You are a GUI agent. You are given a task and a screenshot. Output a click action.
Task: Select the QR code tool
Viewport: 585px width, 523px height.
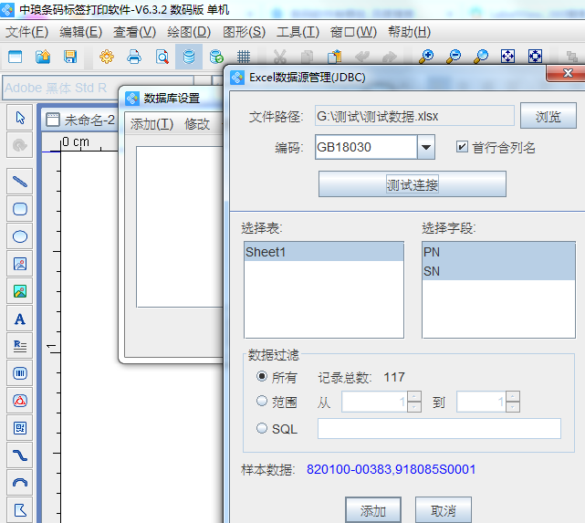coord(20,427)
